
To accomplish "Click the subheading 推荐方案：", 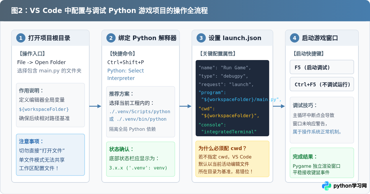I will pos(121,94).
